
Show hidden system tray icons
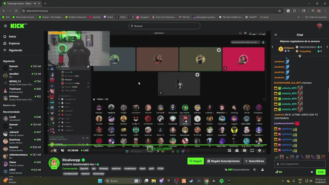click(283, 181)
